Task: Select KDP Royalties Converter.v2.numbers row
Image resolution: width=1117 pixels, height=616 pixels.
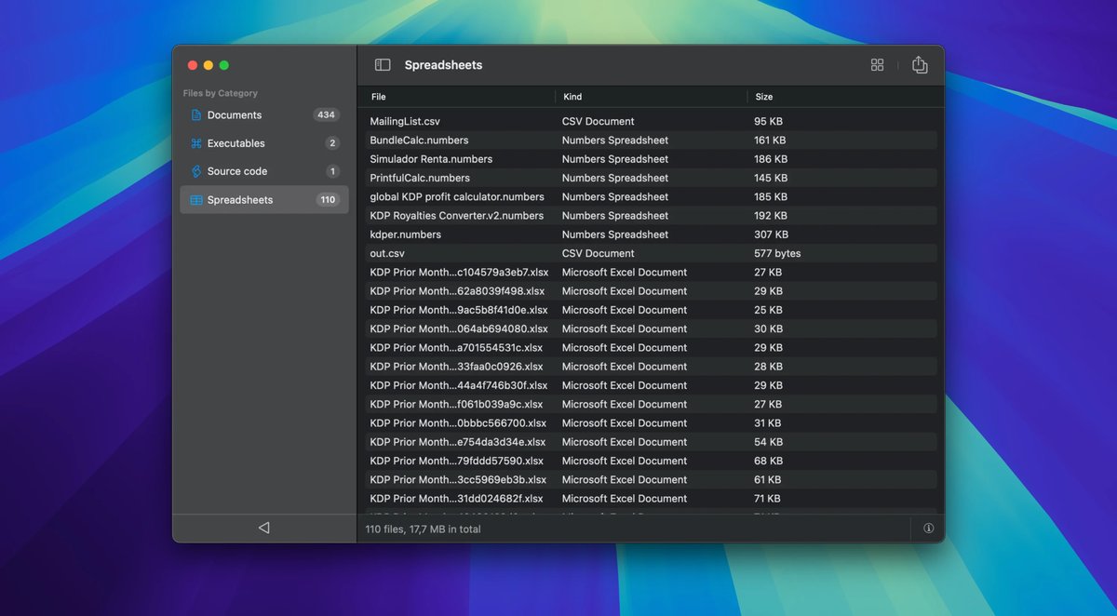Action: (456, 216)
